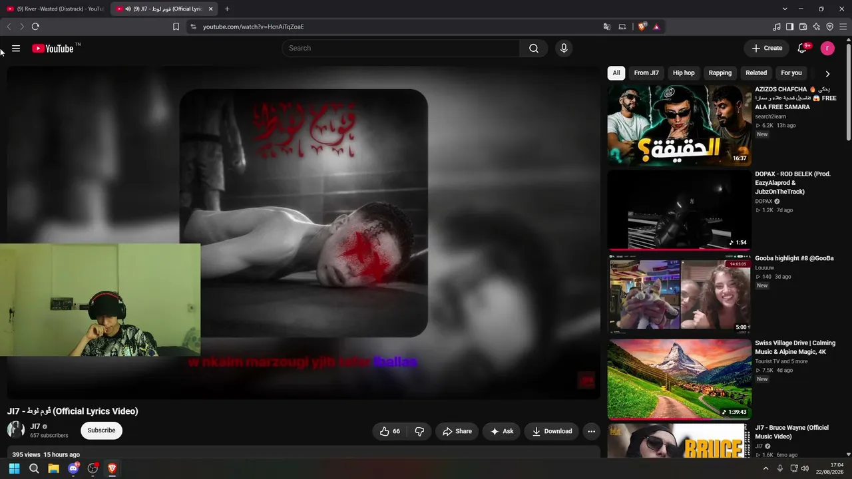Screen dimensions: 852x479
Task: Open File Explorer from taskbar
Action: (x=53, y=468)
